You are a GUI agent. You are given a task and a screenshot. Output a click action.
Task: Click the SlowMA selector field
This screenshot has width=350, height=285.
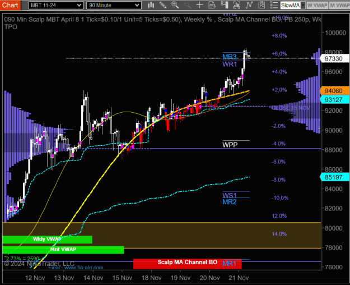click(291, 5)
